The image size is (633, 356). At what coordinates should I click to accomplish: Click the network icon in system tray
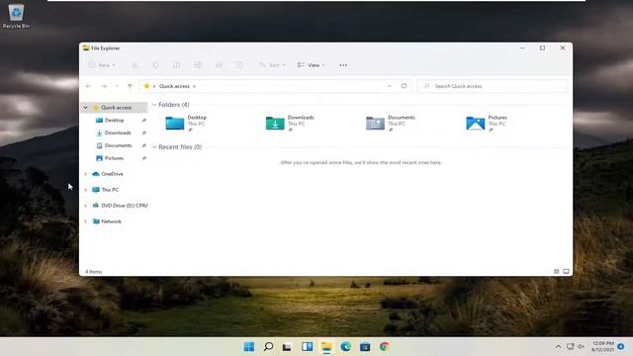(x=570, y=347)
